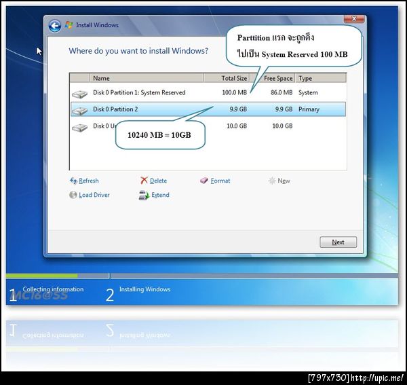Click the Refresh arrows icon
This screenshot has height=385, width=407.
(x=73, y=181)
